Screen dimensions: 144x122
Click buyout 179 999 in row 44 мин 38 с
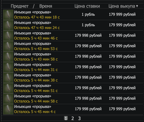[122, 77]
